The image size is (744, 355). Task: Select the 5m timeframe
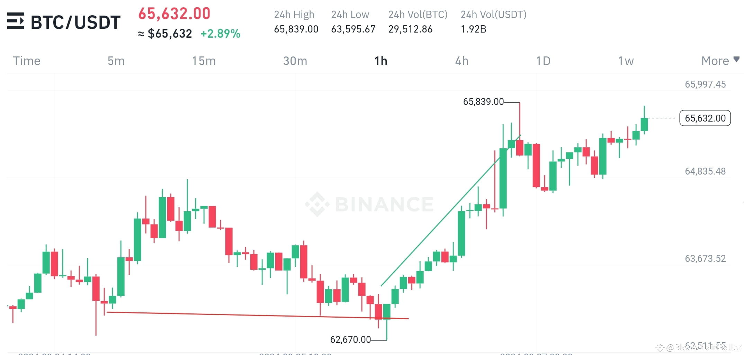coord(116,61)
